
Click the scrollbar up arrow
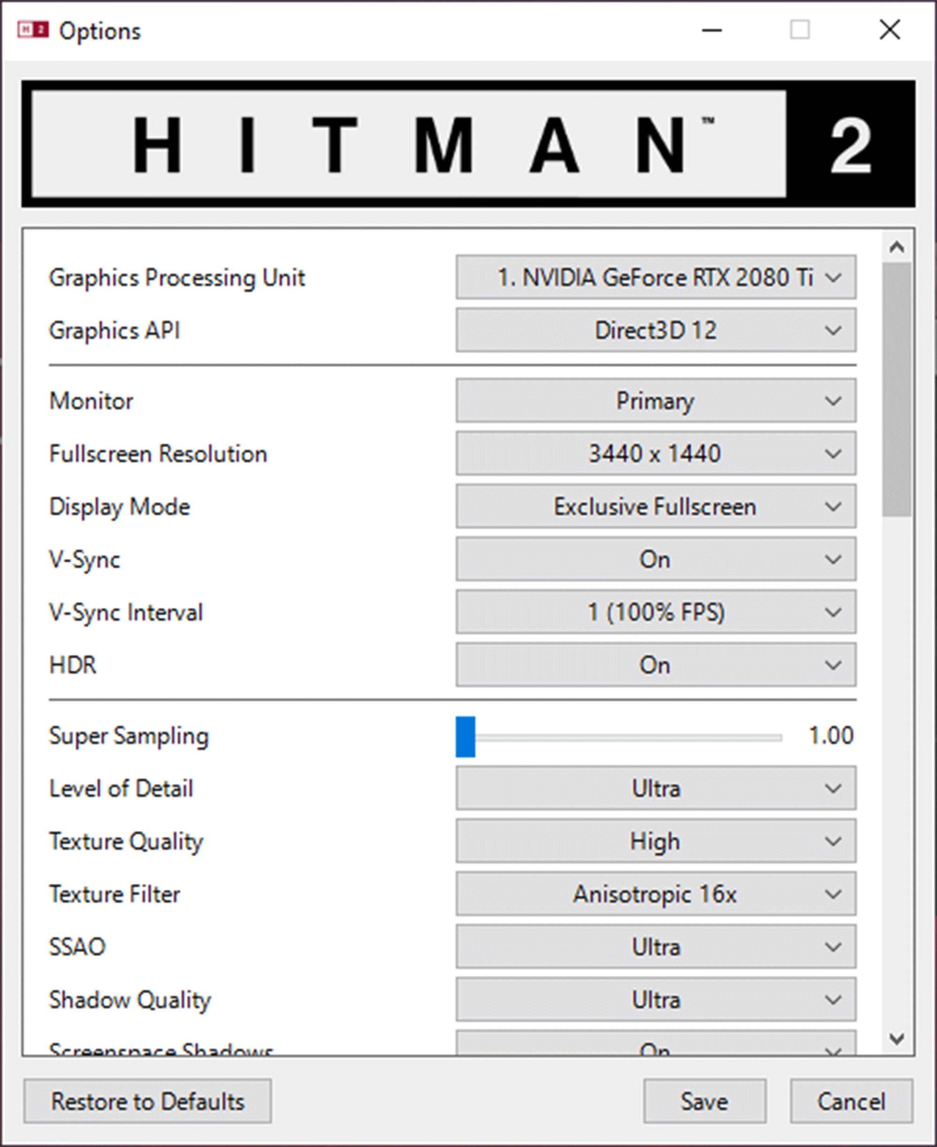point(897,247)
